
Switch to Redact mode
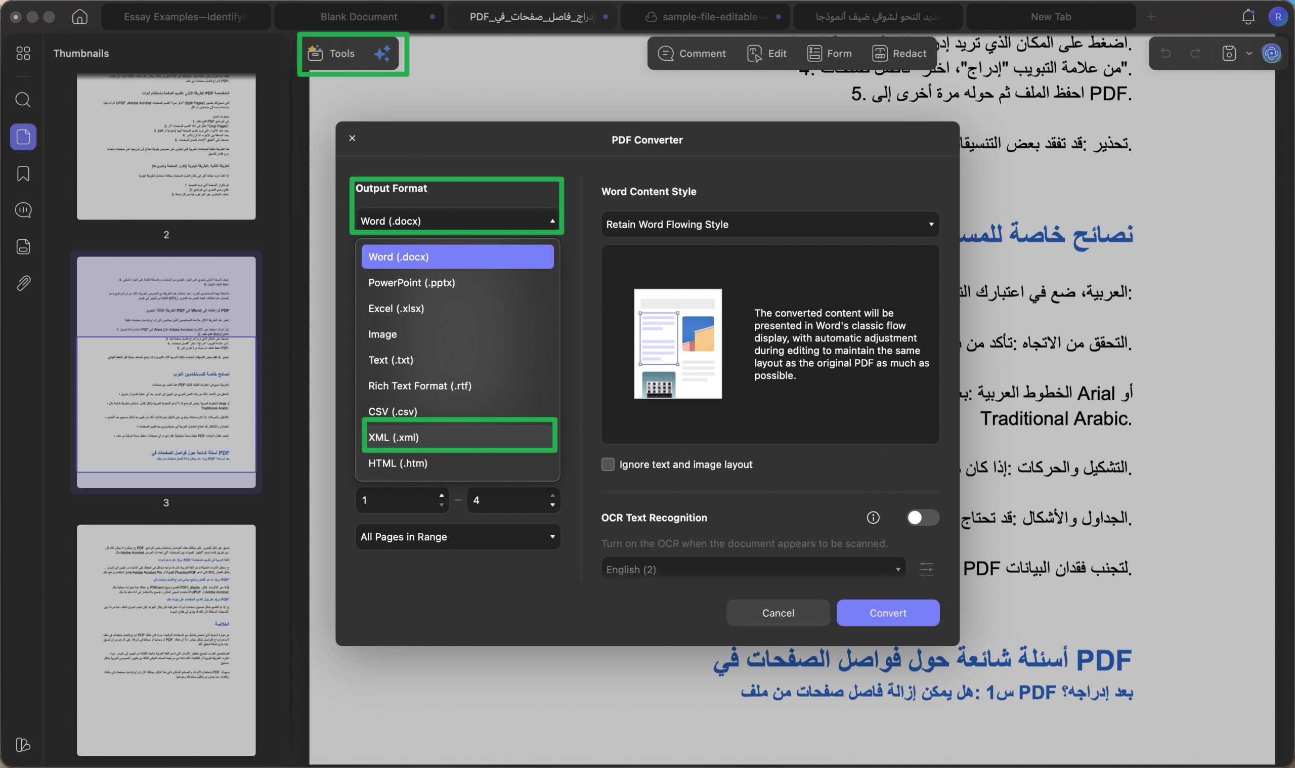click(x=899, y=53)
